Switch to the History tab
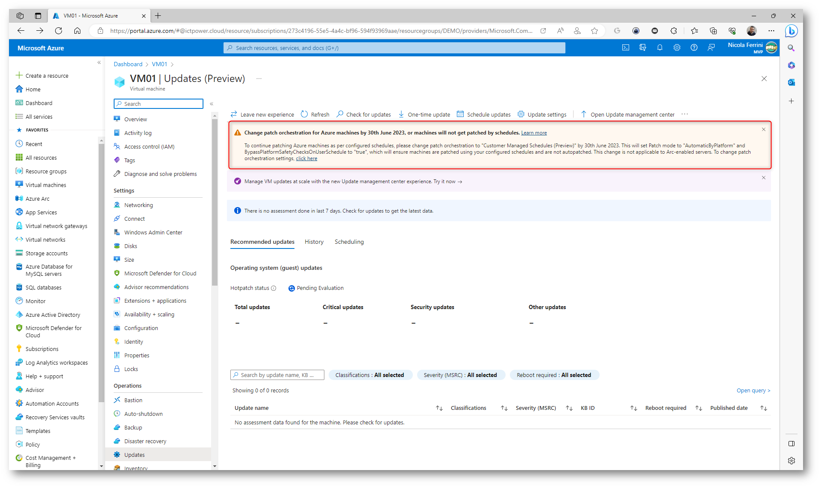Viewport: 821px width, 488px height. click(x=314, y=242)
